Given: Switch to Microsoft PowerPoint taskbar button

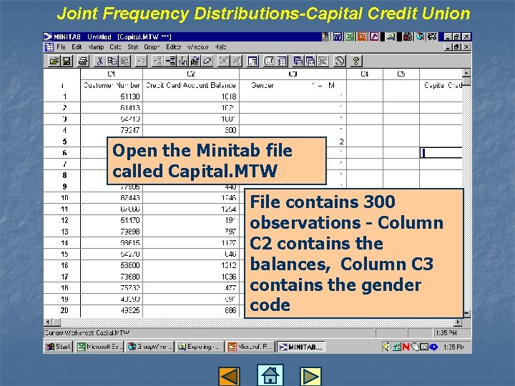Looking at the screenshot, I should [x=250, y=347].
